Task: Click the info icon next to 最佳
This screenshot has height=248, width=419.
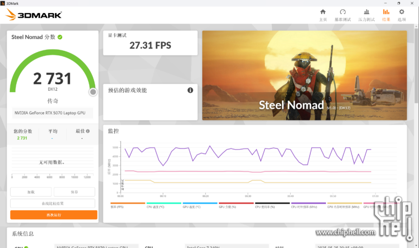Action: pyautogui.click(x=88, y=131)
